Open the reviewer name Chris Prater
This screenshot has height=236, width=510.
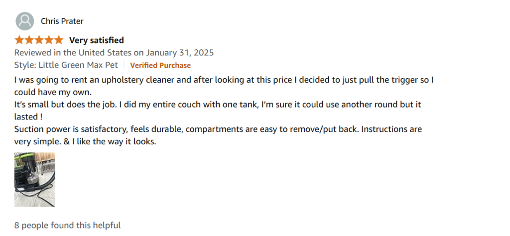tap(62, 21)
